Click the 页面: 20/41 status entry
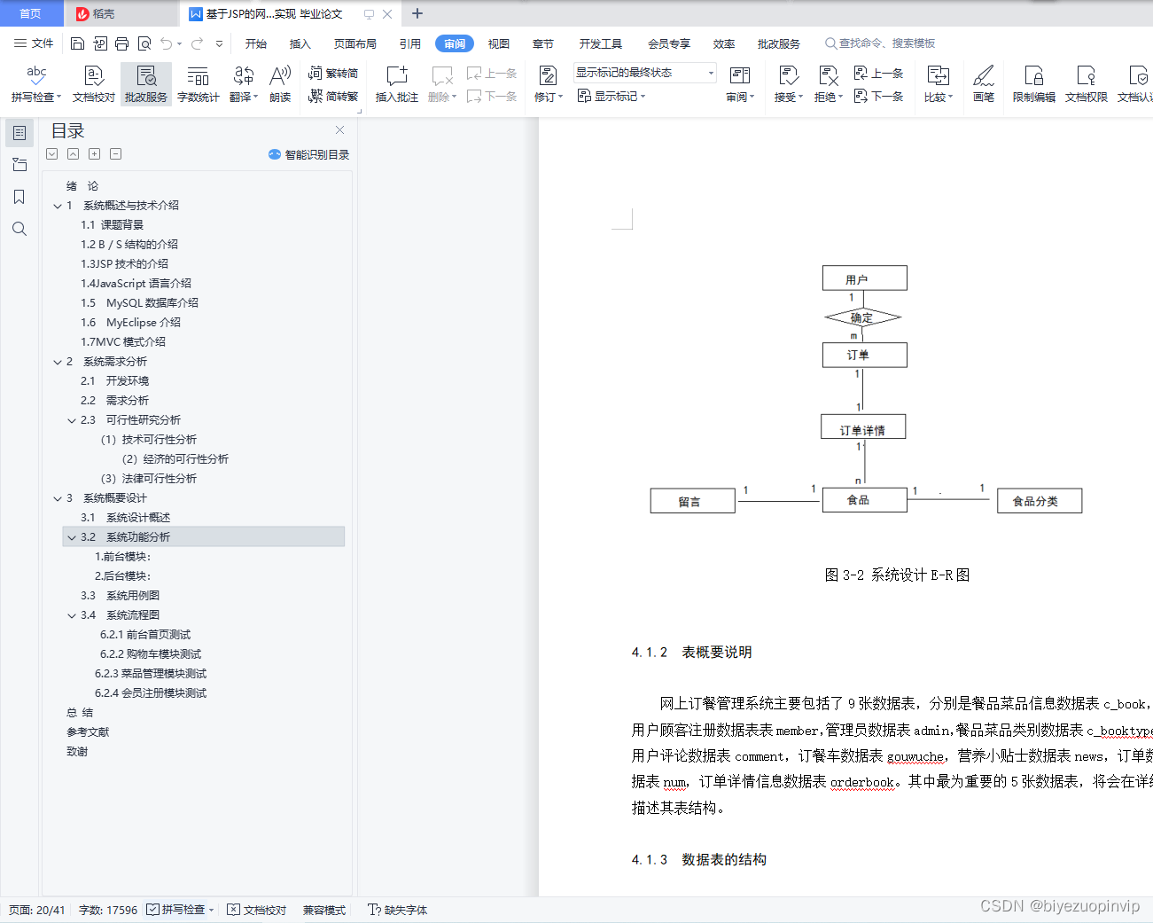Screen dimensions: 1153x923 (37, 910)
